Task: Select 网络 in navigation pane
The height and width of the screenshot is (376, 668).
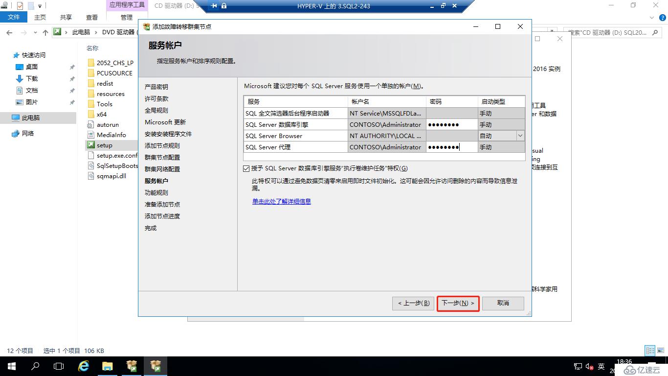Action: [28, 134]
